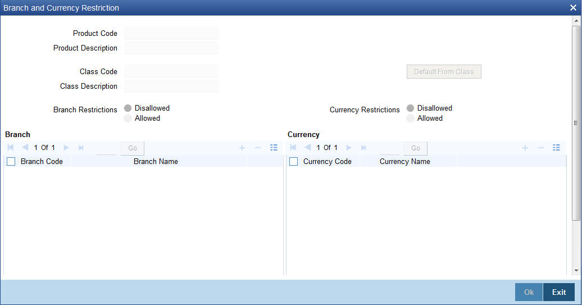
Task: Go to next page in Currency grid
Action: pos(348,148)
